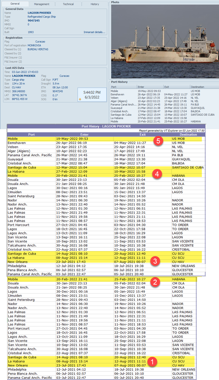
Task: Click the SOG value 0 kn
Action: [55, 99]
